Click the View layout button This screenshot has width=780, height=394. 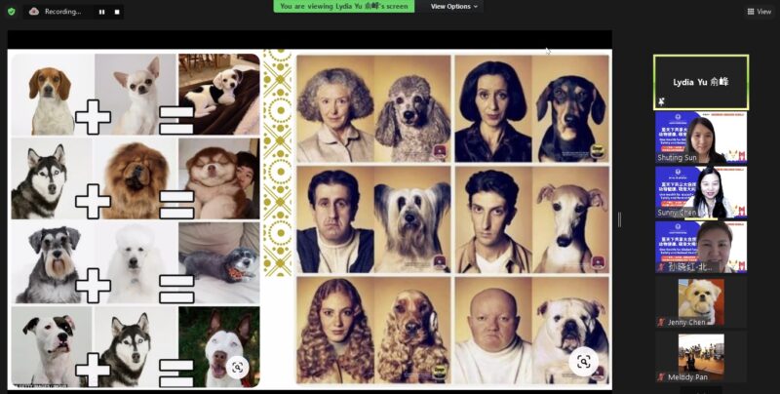(x=759, y=12)
